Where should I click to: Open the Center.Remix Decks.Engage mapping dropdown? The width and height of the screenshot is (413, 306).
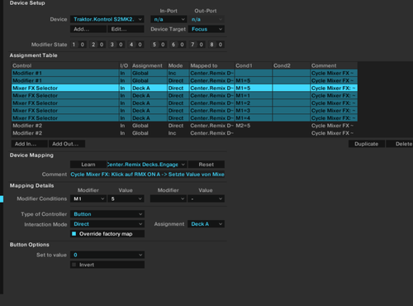[x=147, y=165]
